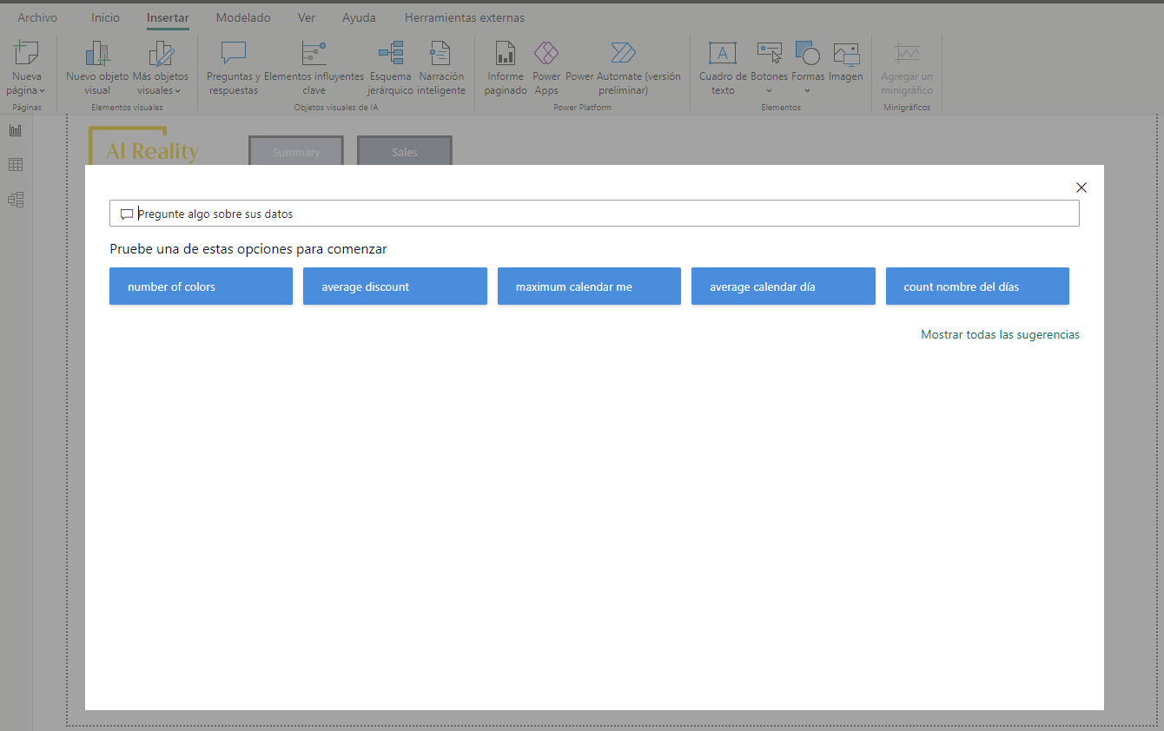This screenshot has height=731, width=1164.
Task: Open the Modelado ribbon tab
Action: tap(243, 17)
